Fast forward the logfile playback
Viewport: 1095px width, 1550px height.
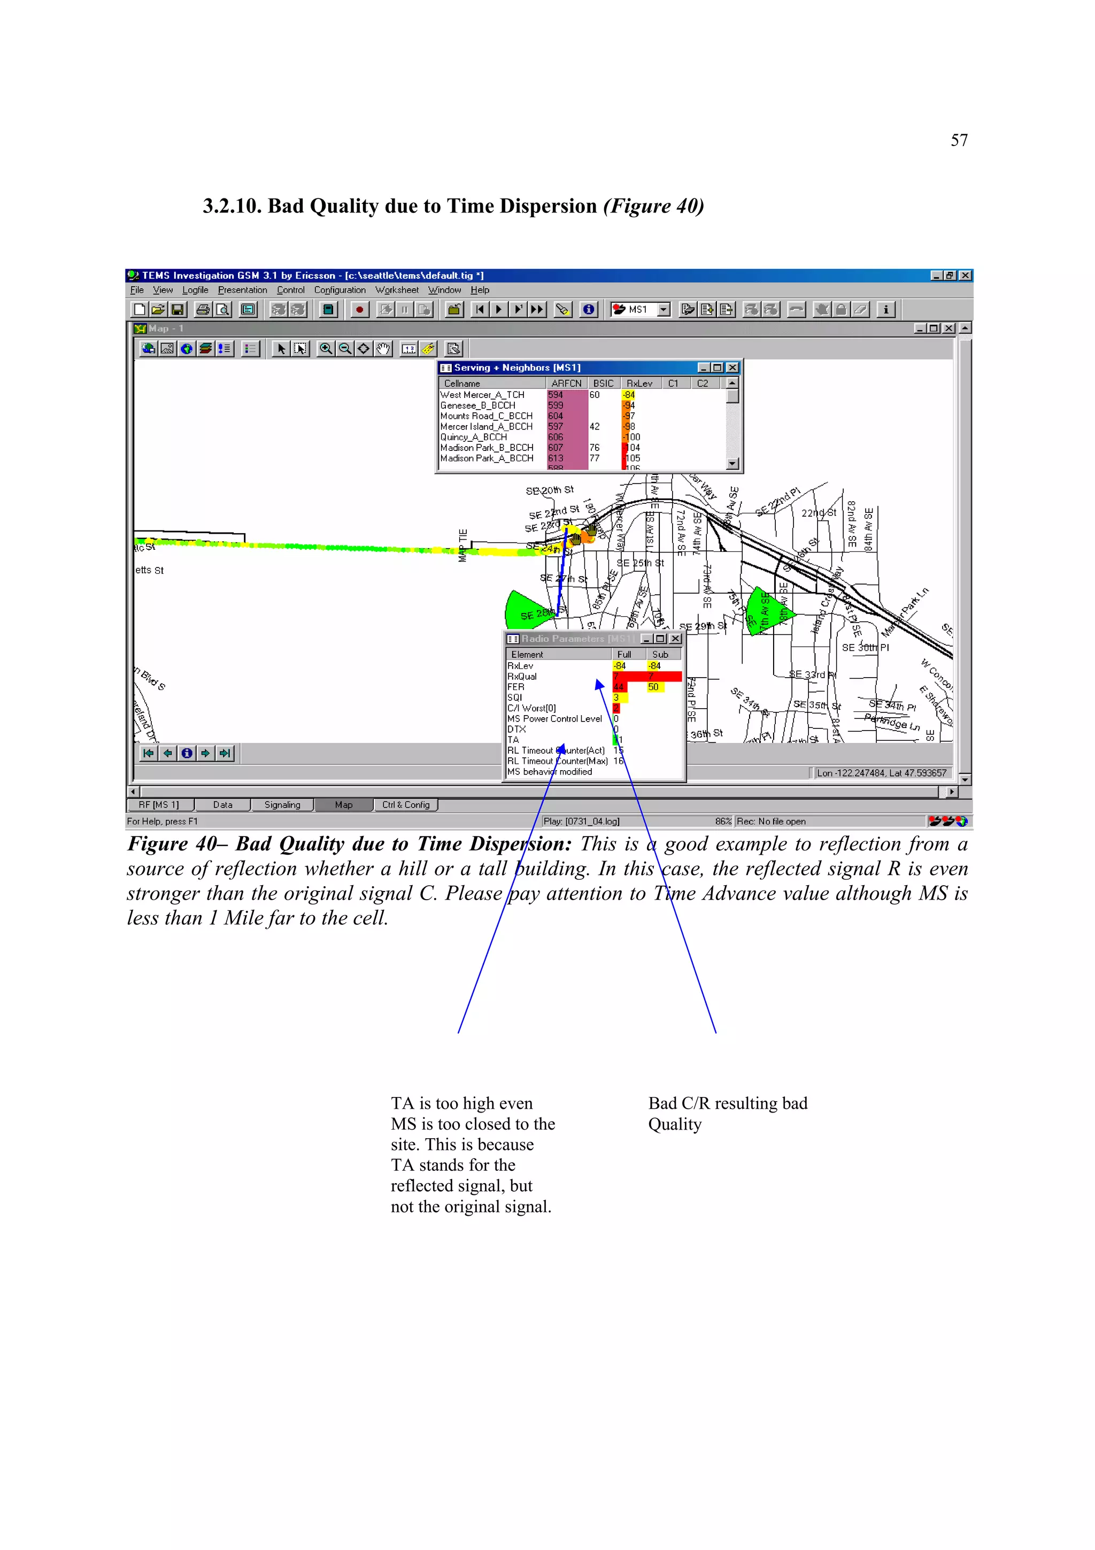click(538, 309)
